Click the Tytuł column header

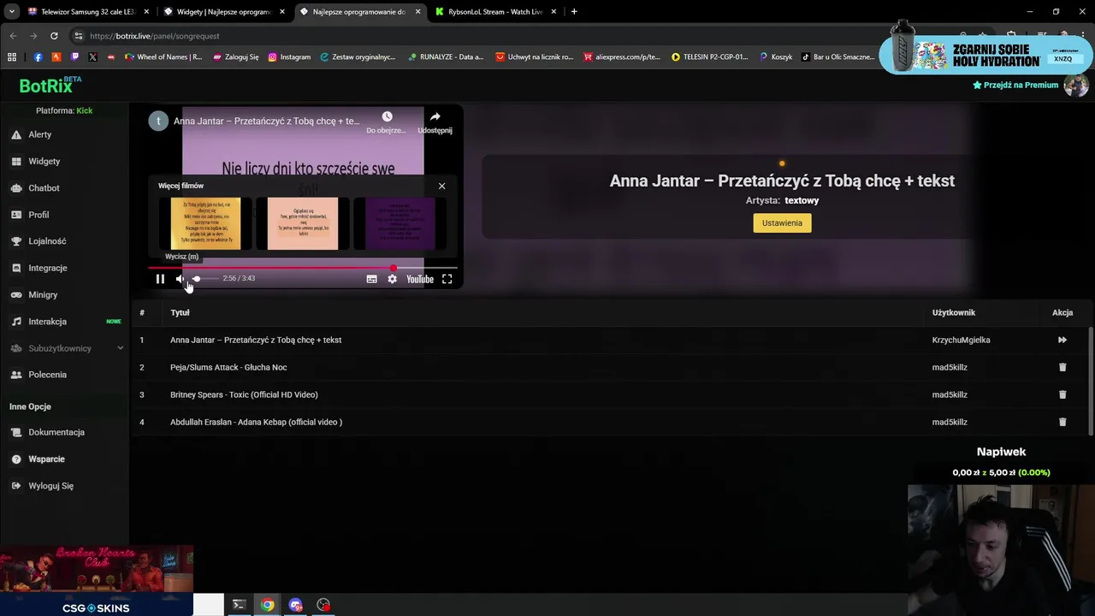pyautogui.click(x=180, y=312)
